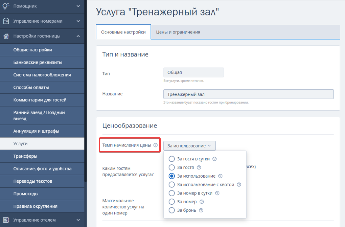Expand Управление номерами section chevron

(x=78, y=21)
